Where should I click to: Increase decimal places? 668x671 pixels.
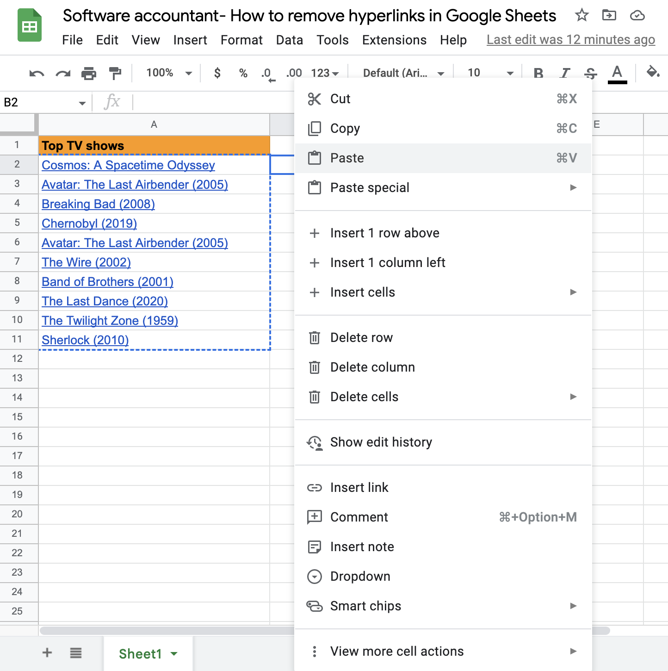(x=294, y=73)
